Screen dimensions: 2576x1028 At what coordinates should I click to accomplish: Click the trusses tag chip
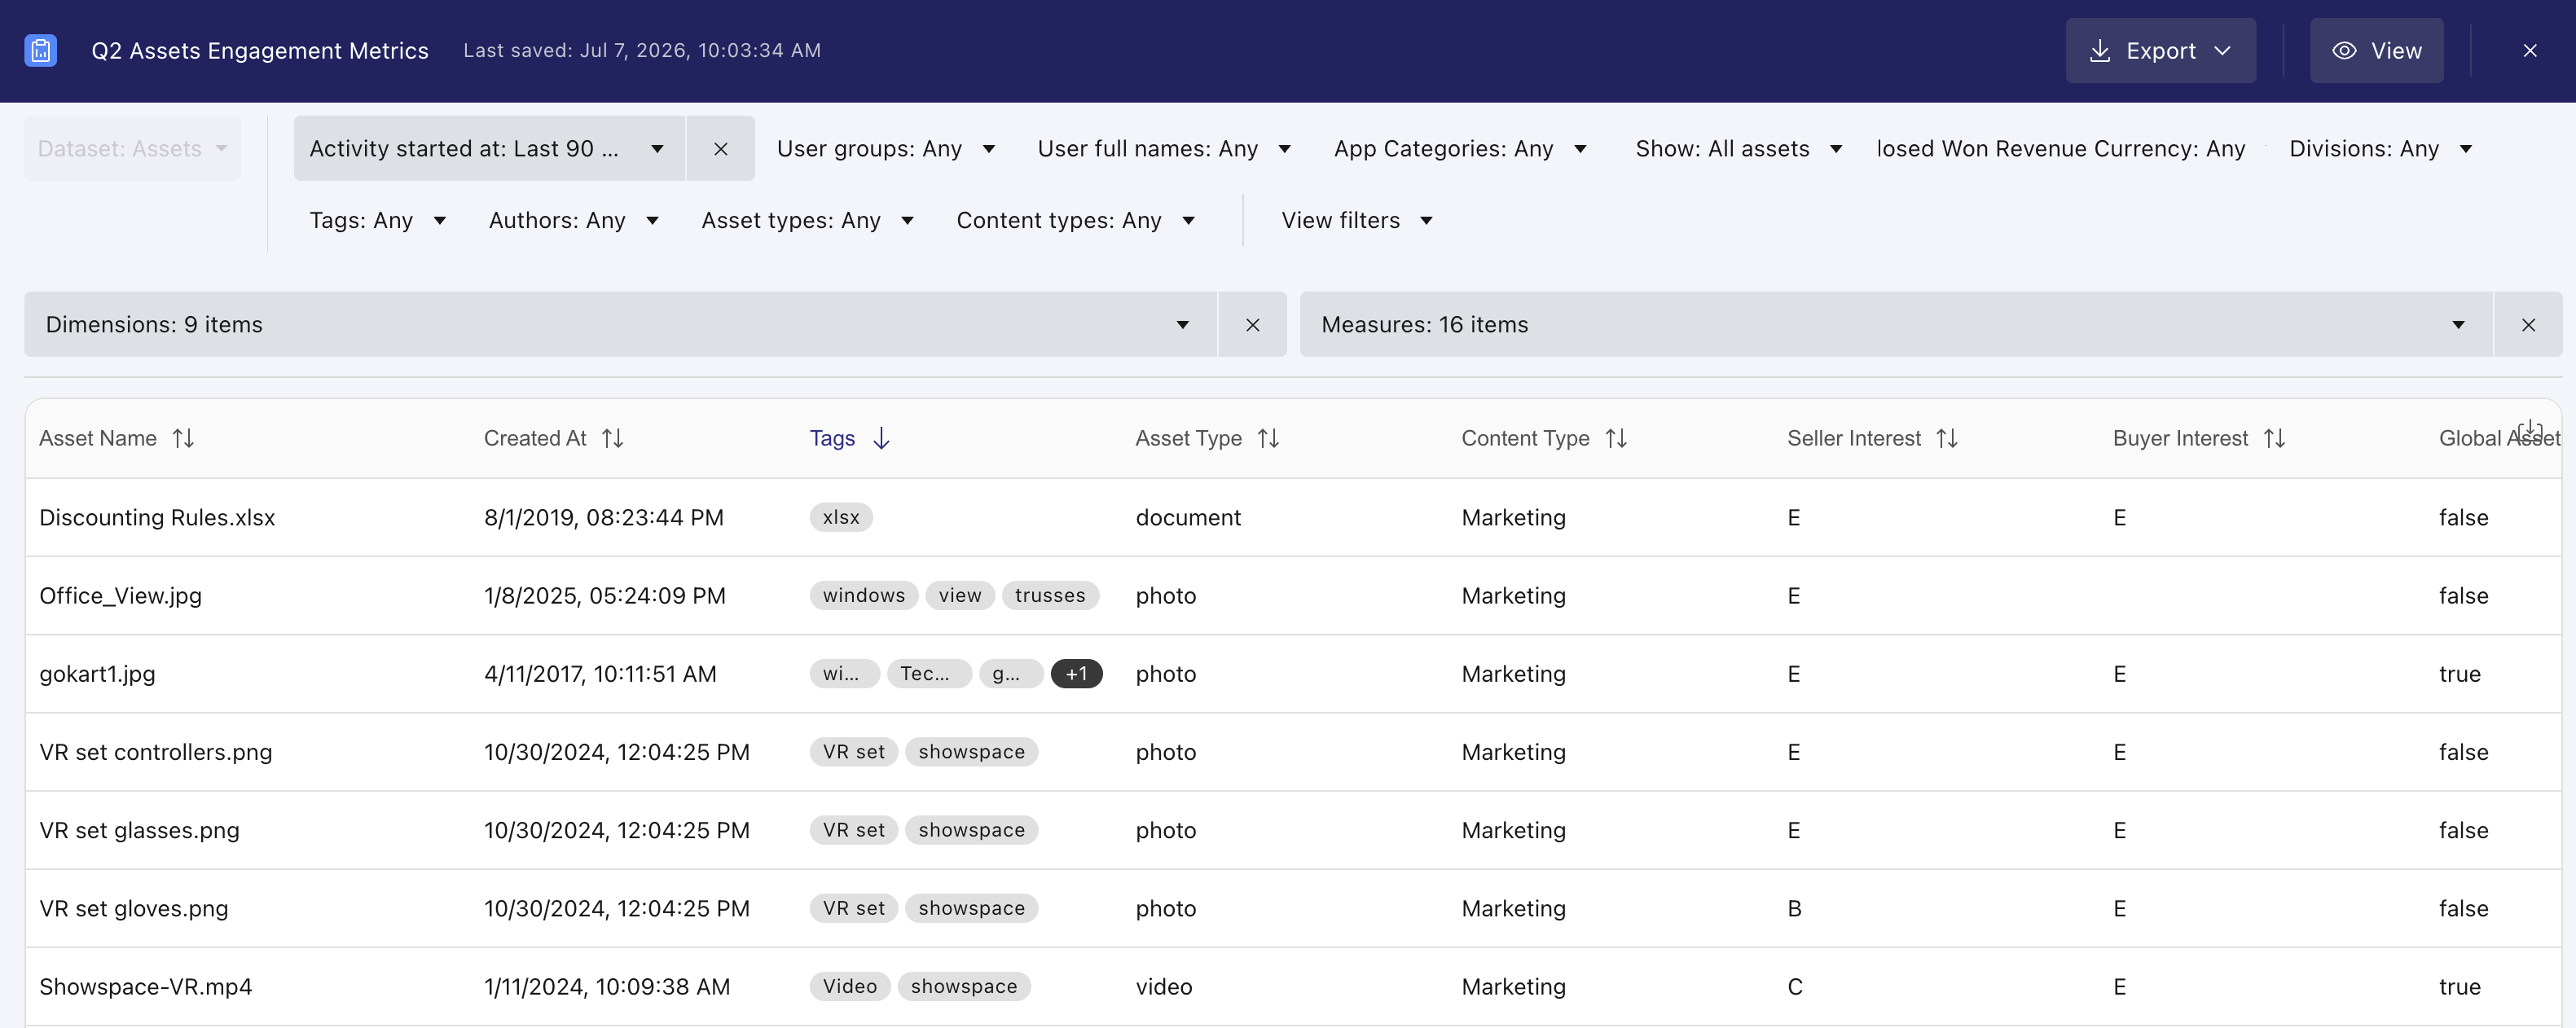(x=1050, y=595)
